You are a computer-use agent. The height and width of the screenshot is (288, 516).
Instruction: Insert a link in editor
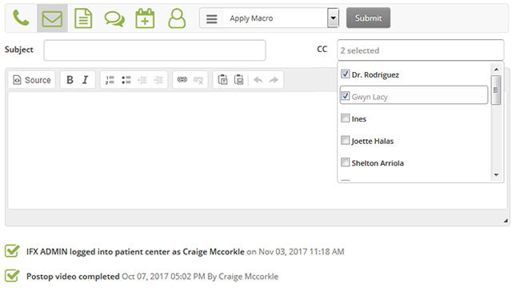(182, 80)
